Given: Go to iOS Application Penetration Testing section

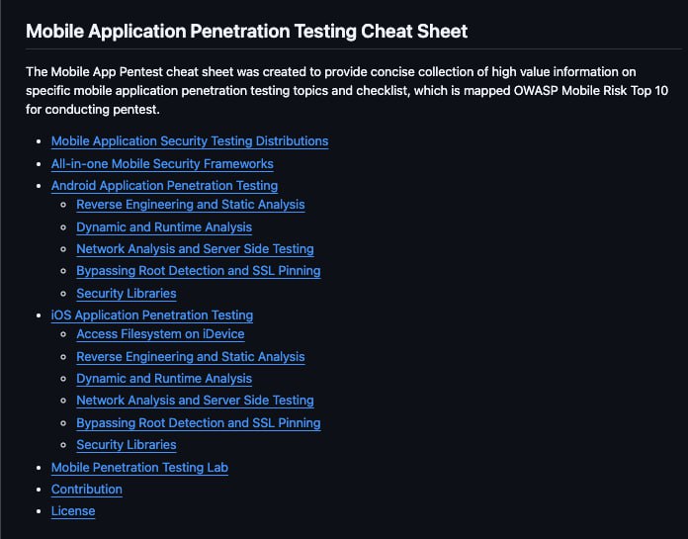Looking at the screenshot, I should 152,315.
